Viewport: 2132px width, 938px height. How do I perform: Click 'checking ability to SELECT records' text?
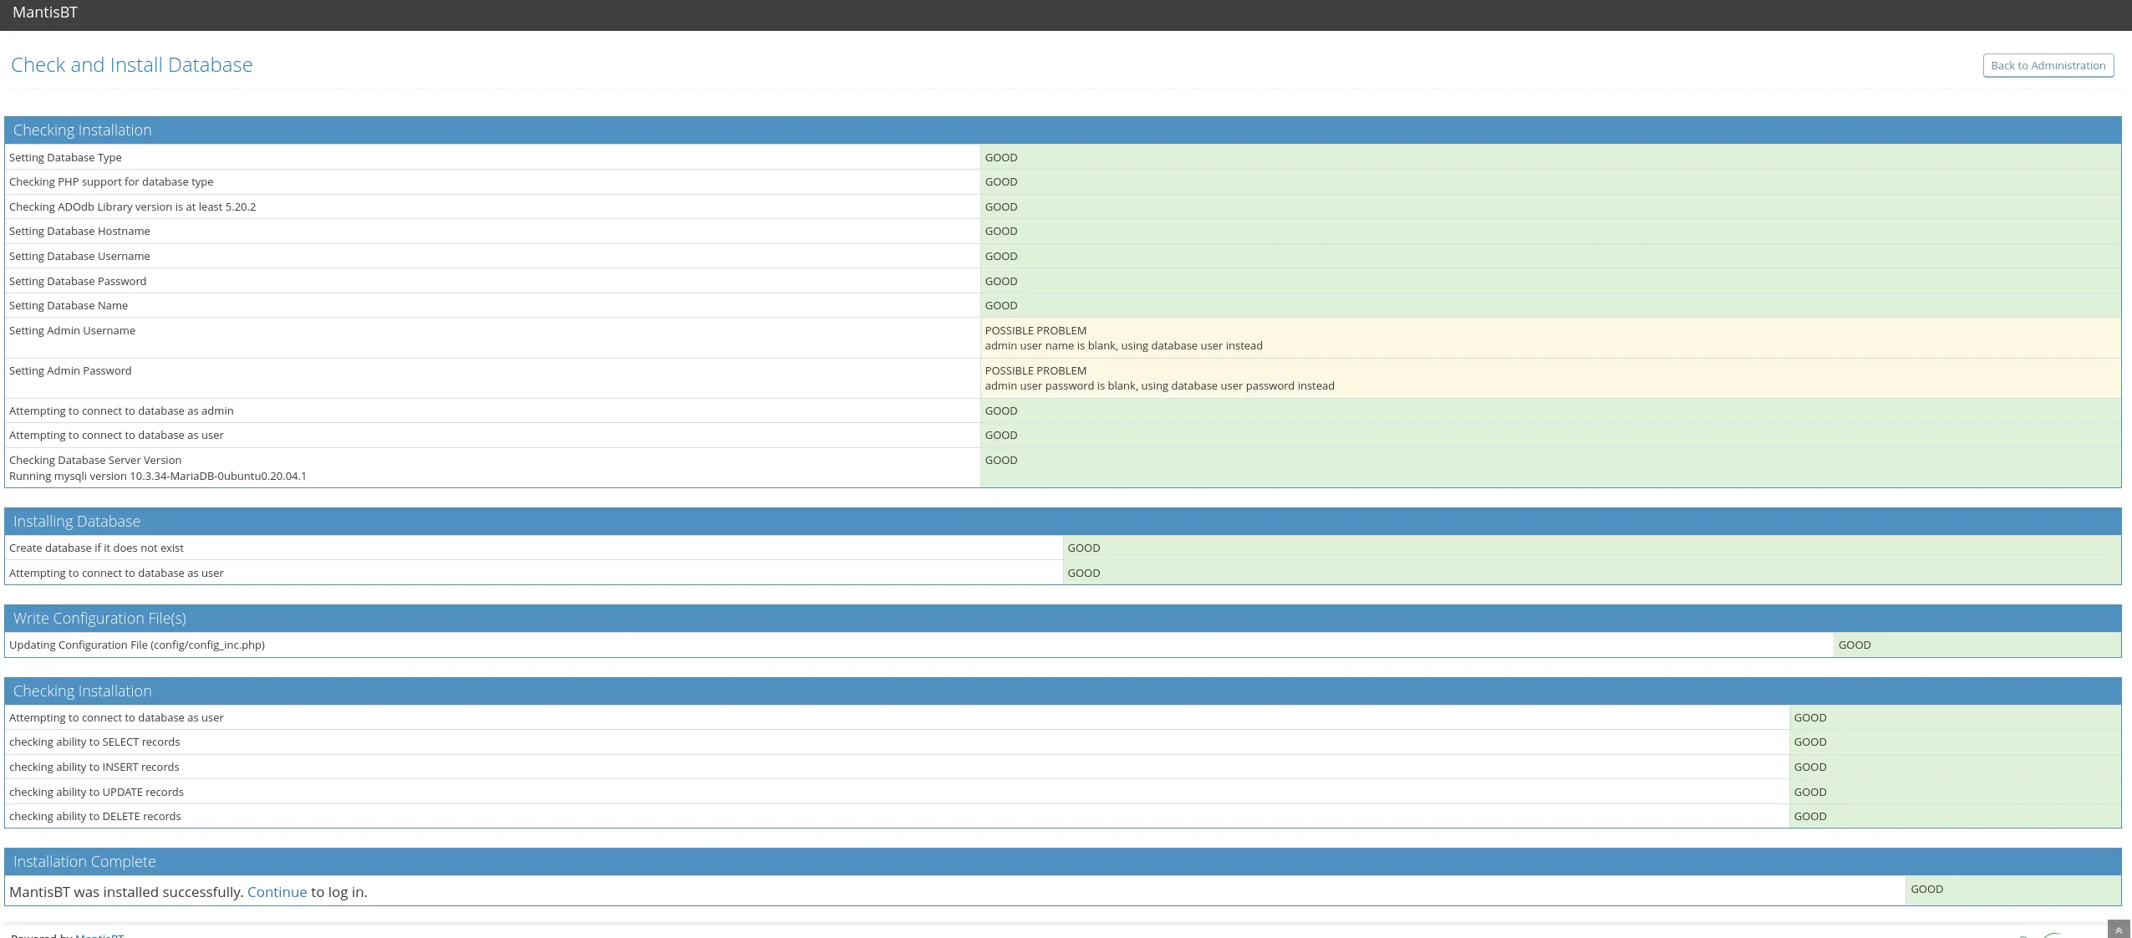94,742
